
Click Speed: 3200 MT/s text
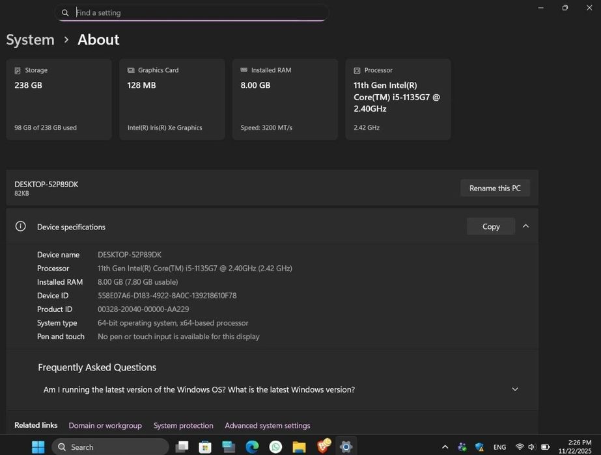266,127
